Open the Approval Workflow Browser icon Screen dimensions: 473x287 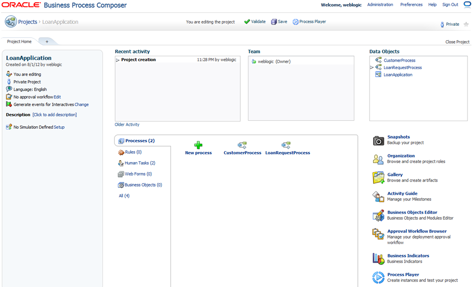pyautogui.click(x=378, y=234)
